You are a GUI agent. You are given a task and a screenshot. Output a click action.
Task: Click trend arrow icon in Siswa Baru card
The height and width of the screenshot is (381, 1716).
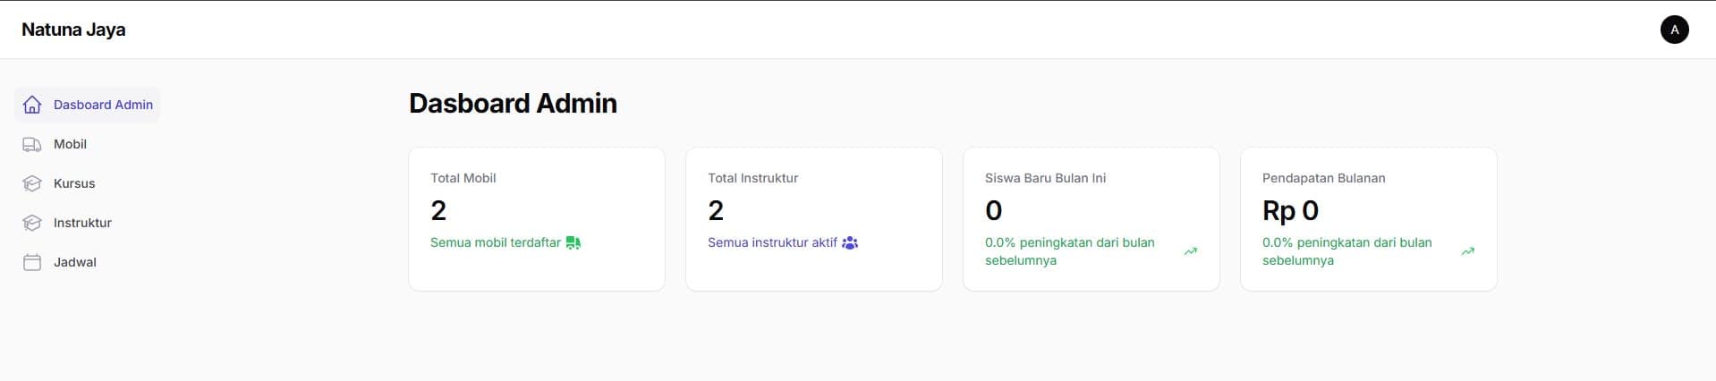(1190, 251)
